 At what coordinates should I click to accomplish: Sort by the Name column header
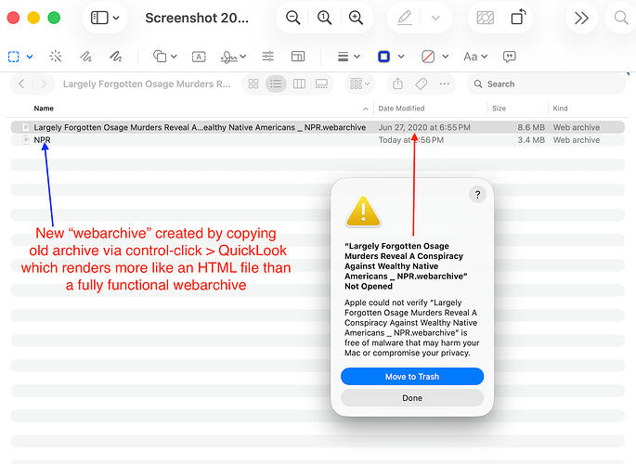[44, 109]
